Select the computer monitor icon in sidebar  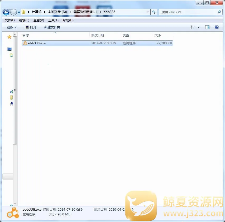(9, 49)
